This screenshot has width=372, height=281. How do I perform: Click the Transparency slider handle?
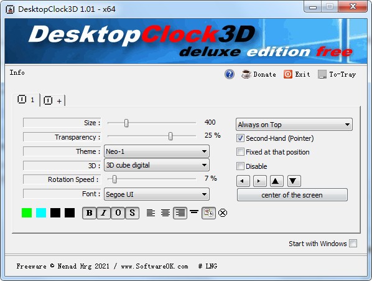pyautogui.click(x=170, y=136)
